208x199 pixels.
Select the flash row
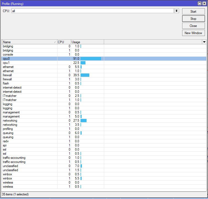104,83
